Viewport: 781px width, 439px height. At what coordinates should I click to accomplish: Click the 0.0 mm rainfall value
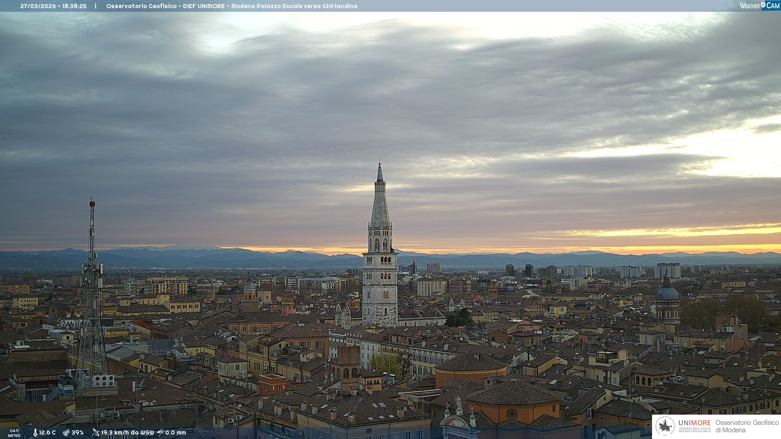click(x=175, y=432)
